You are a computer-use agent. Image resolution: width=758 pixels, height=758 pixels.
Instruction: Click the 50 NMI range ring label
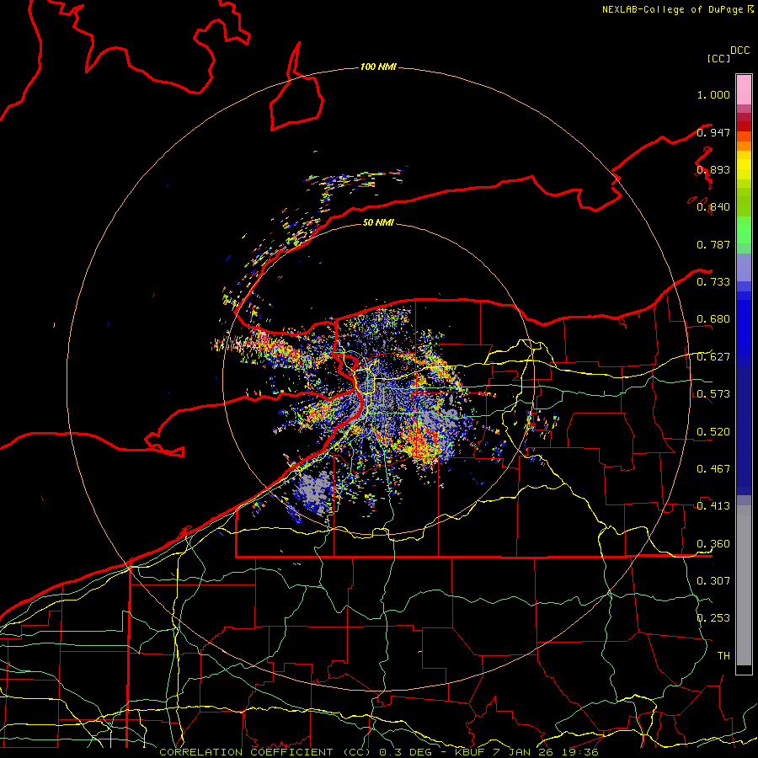point(378,222)
